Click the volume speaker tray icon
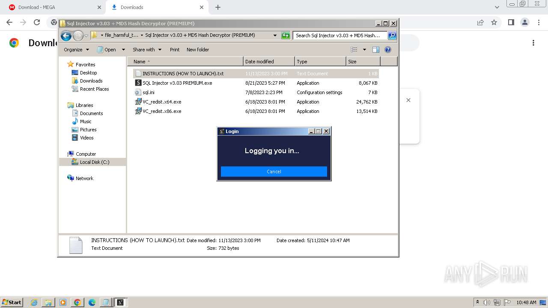This screenshot has height=308, width=548. coord(487,302)
